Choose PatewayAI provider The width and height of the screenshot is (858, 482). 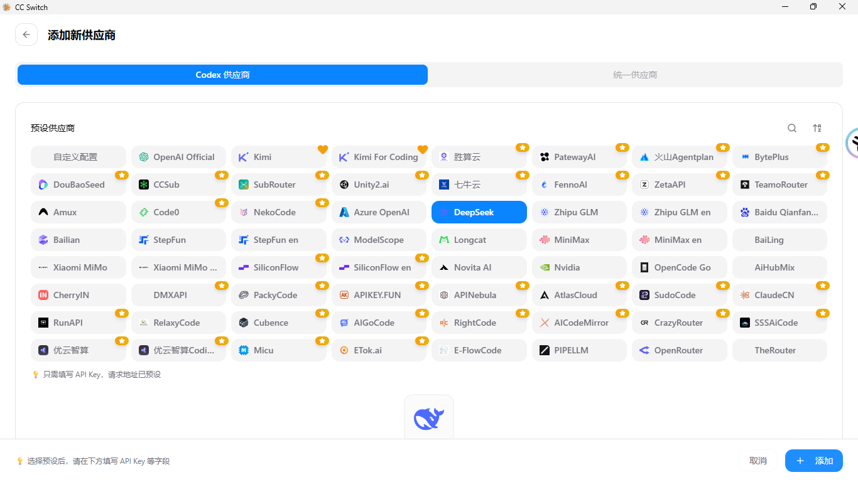coord(579,157)
